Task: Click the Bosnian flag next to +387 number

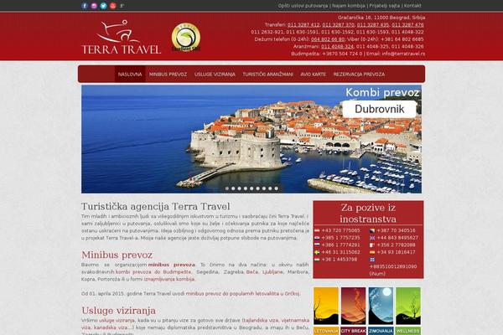Action: point(372,230)
